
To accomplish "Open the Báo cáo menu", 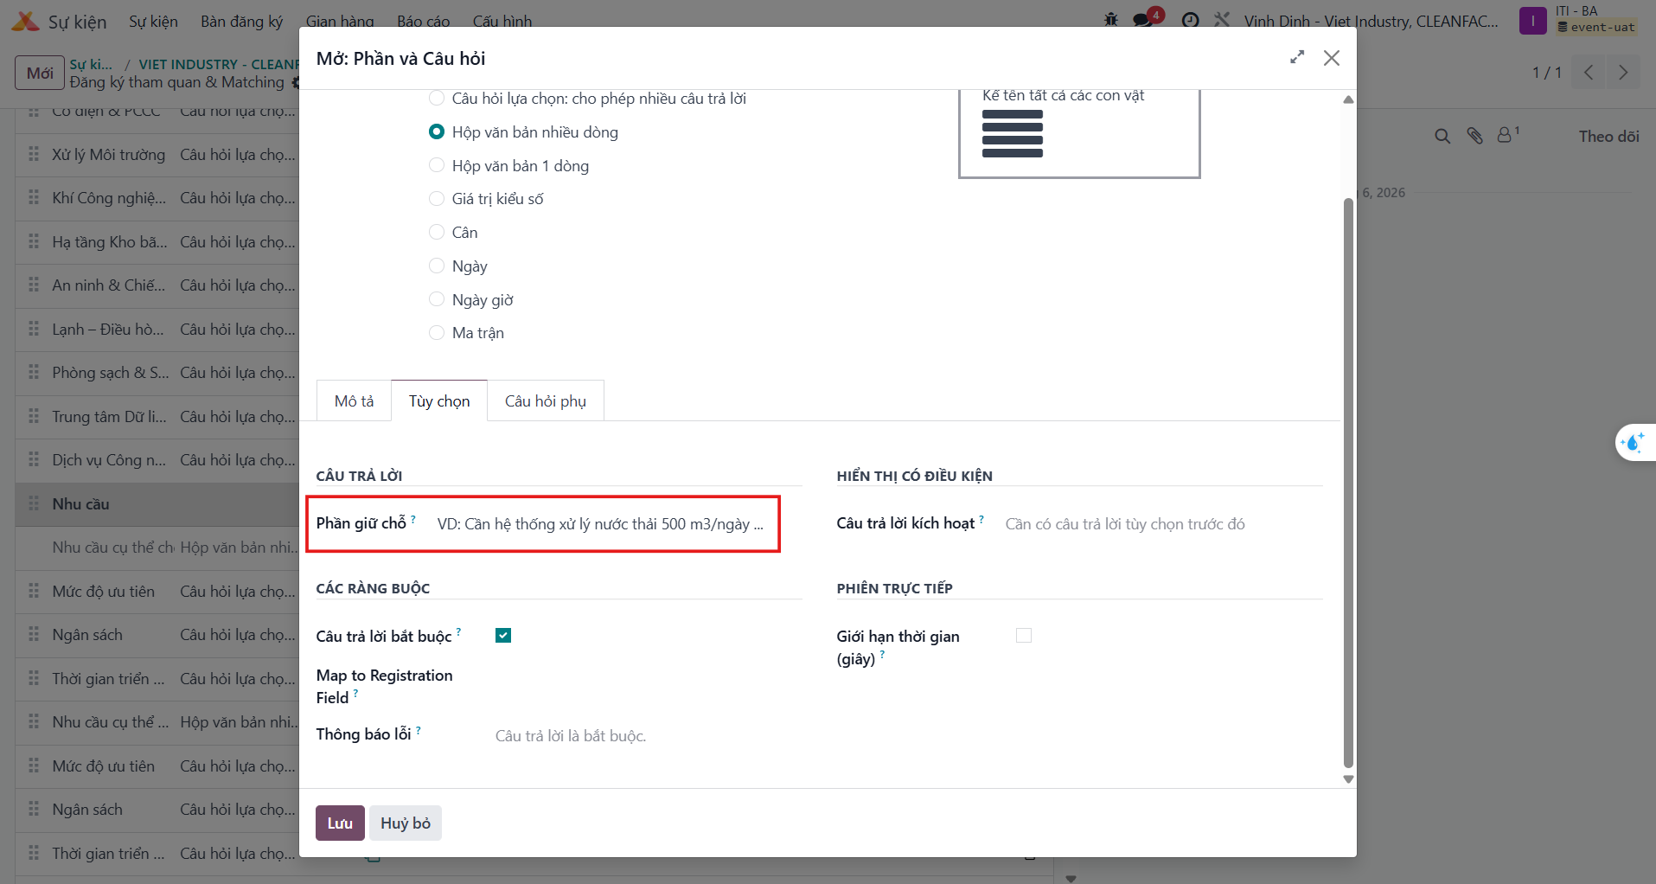I will [x=424, y=21].
